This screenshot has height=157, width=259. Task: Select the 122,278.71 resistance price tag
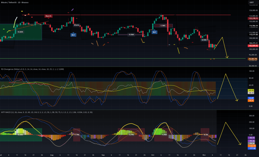click(x=252, y=18)
